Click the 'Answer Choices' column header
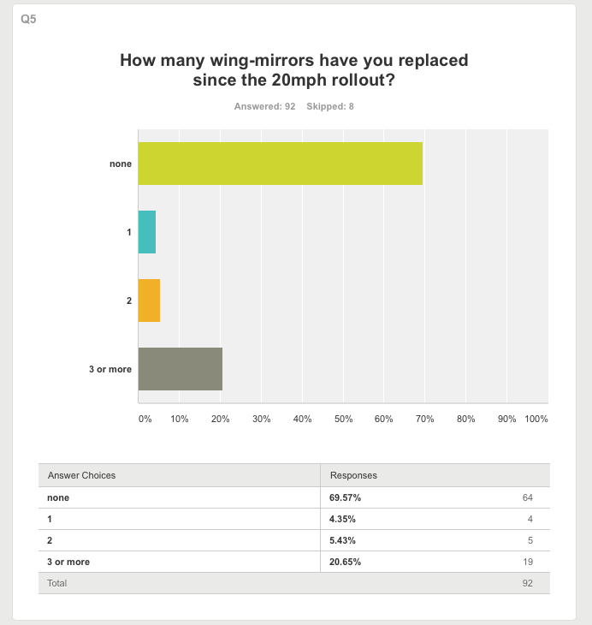Screen dimensions: 592x625 pyautogui.click(x=81, y=475)
